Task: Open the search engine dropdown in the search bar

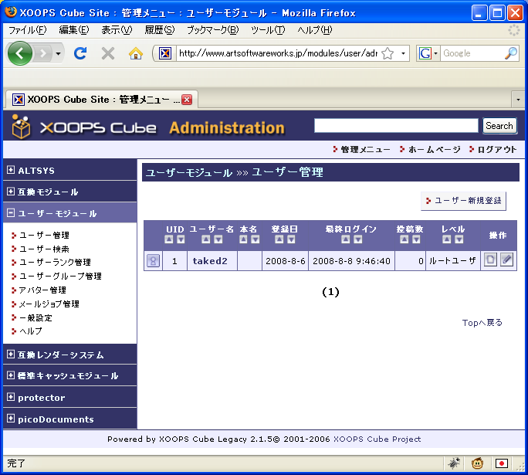Action: (x=428, y=53)
